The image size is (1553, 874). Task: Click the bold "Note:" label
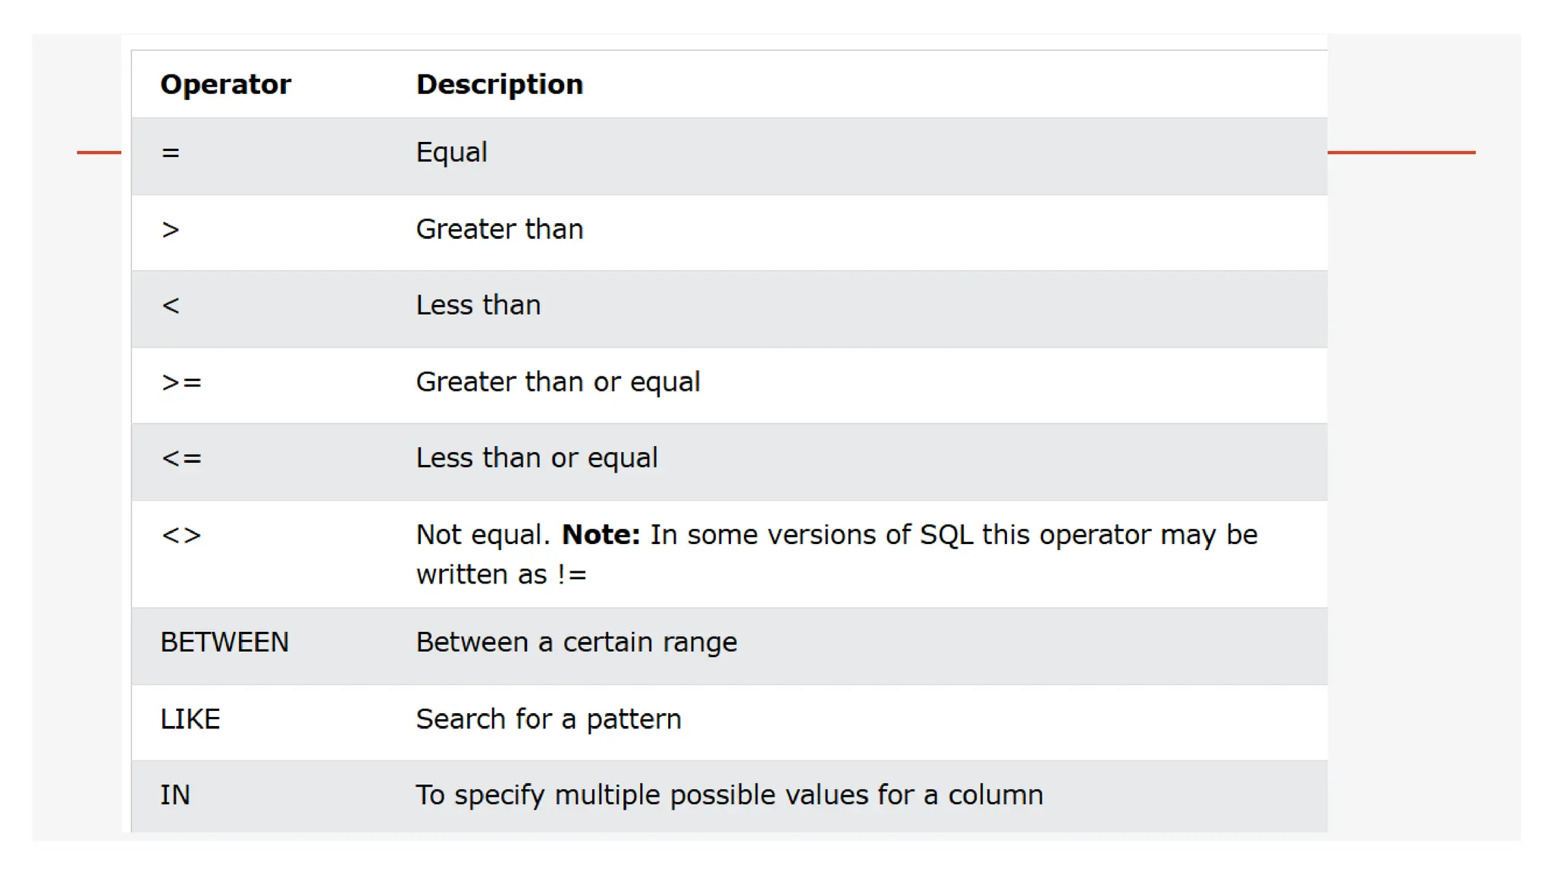tap(601, 535)
